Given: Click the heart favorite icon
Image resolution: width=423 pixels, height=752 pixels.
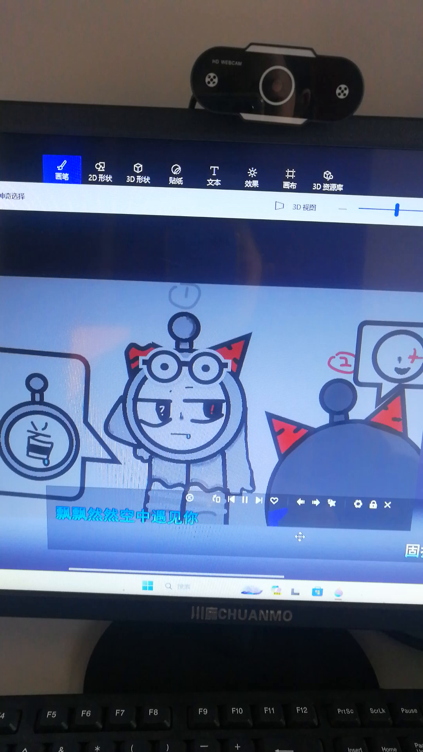Looking at the screenshot, I should coord(274,501).
